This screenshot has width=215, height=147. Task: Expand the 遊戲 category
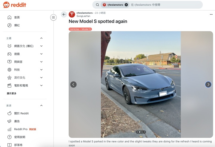click(41, 54)
